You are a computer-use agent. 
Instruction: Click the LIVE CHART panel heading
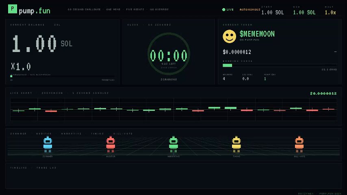coord(21,93)
